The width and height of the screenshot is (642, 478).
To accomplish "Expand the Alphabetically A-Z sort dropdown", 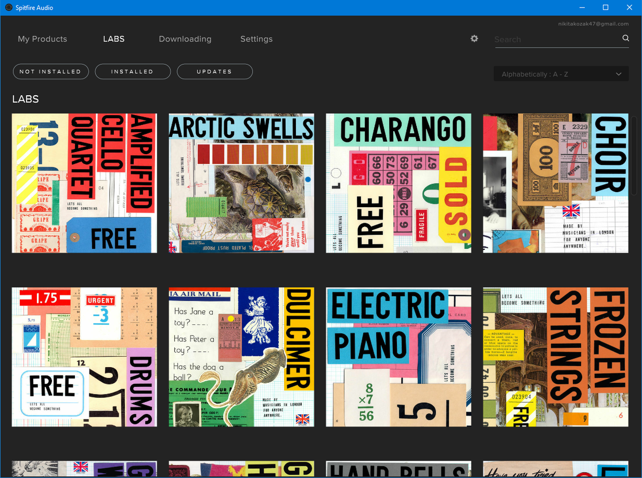I will (561, 74).
